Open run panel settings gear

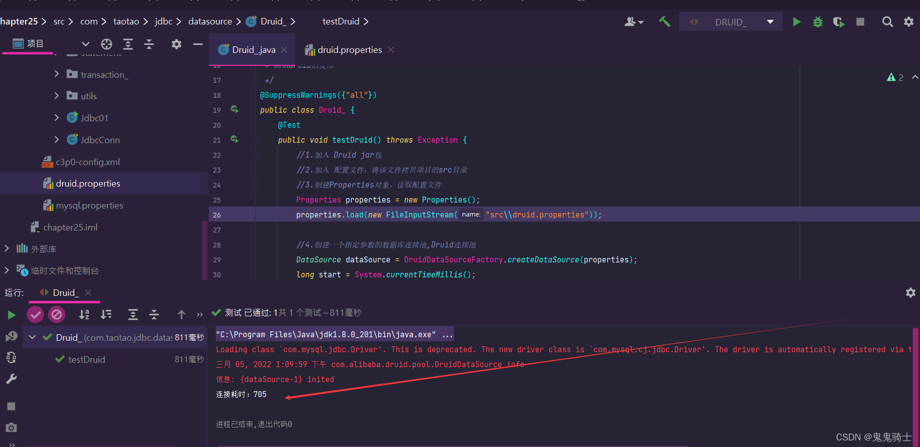(x=911, y=293)
